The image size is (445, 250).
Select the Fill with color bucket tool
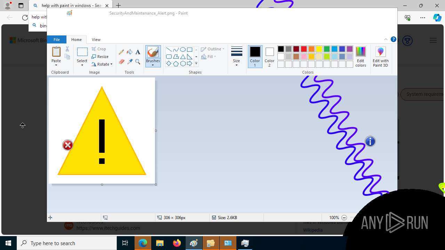click(130, 52)
